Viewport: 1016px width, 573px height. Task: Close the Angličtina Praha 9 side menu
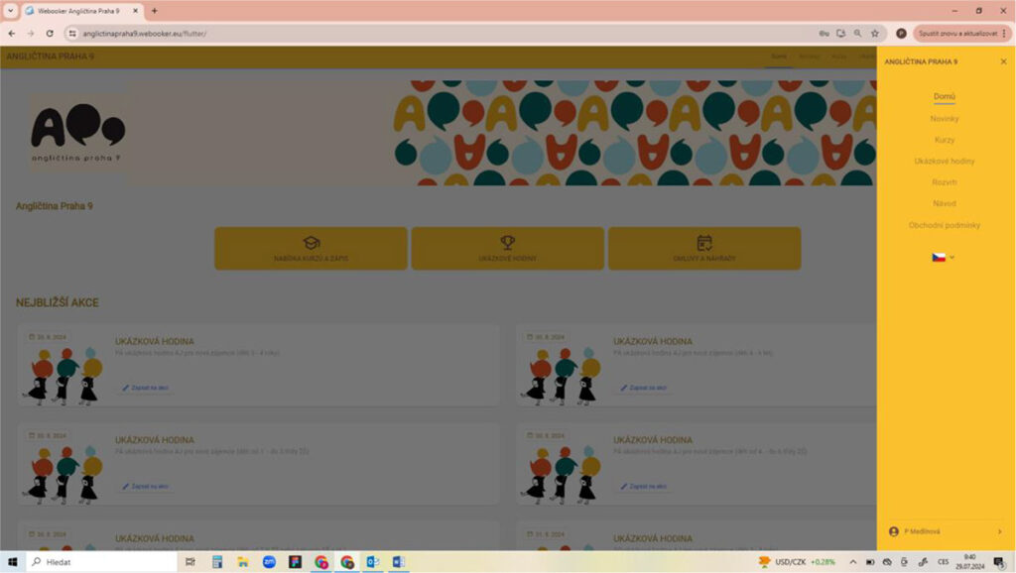(1003, 61)
